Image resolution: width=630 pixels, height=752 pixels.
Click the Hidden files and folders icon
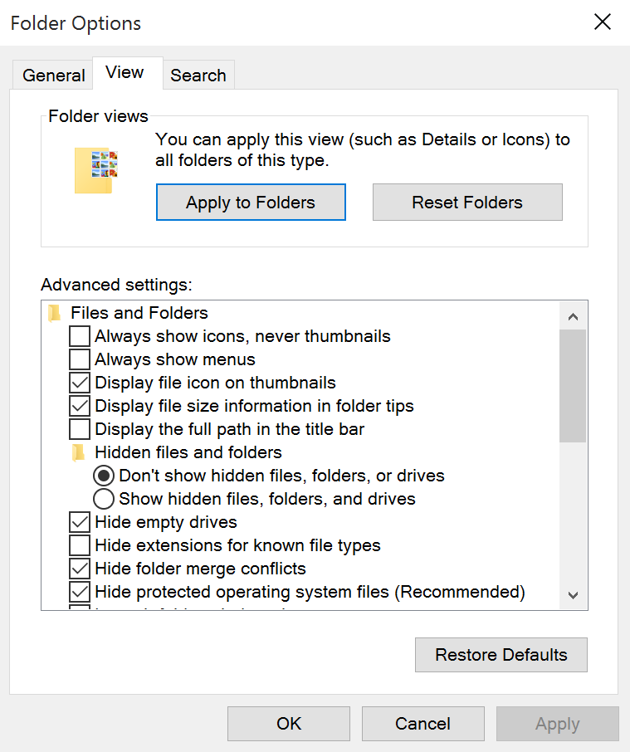point(79,452)
